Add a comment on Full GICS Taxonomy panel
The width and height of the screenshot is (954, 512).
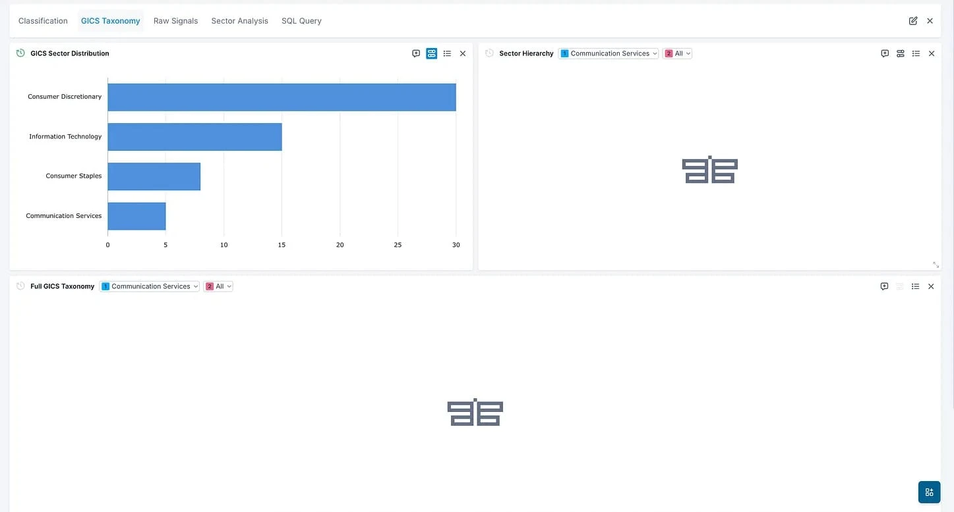pyautogui.click(x=884, y=286)
